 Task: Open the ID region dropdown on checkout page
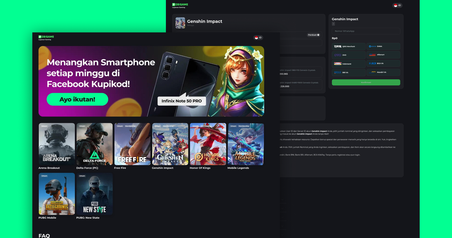(x=397, y=5)
